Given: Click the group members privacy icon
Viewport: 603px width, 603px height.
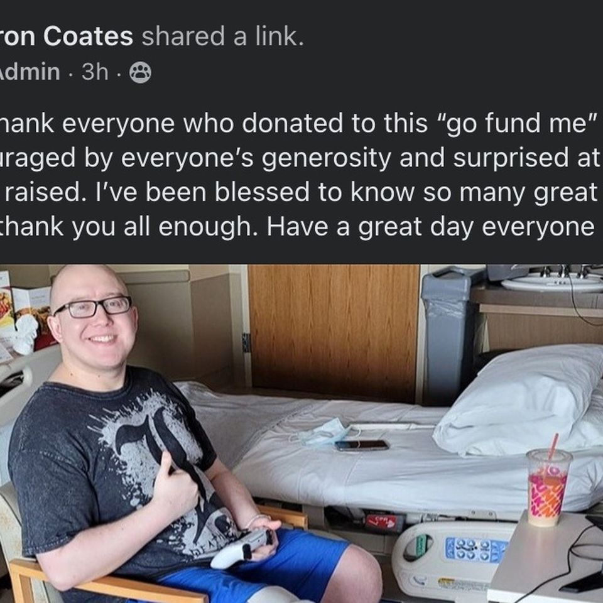Looking at the screenshot, I should click(x=140, y=73).
